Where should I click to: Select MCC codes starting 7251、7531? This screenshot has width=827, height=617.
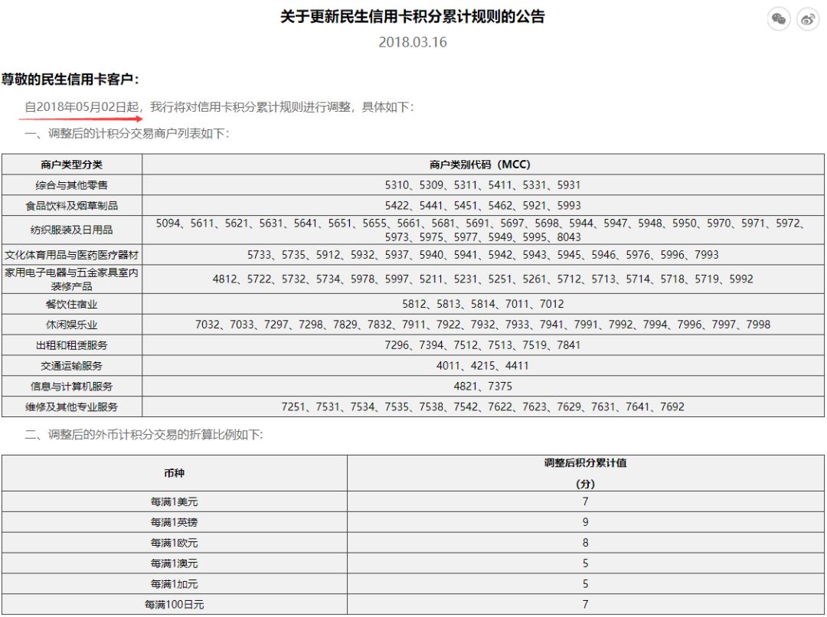click(482, 407)
